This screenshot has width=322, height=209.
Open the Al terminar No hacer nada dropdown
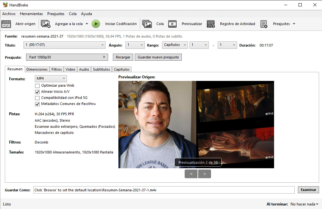pos(304,204)
